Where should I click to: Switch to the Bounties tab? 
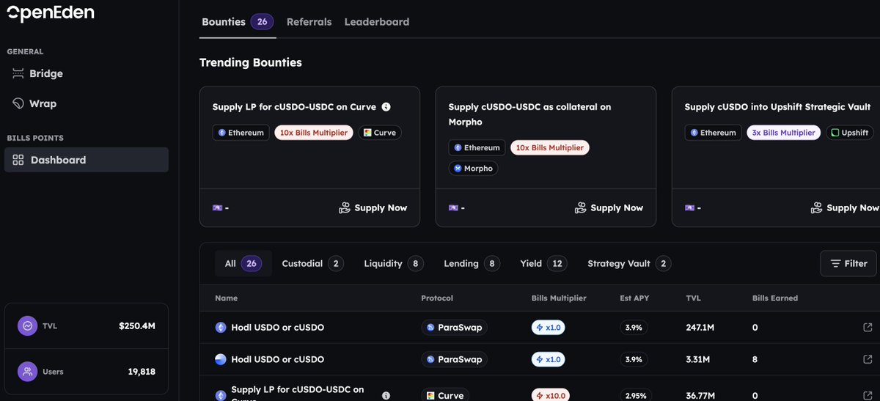point(238,22)
